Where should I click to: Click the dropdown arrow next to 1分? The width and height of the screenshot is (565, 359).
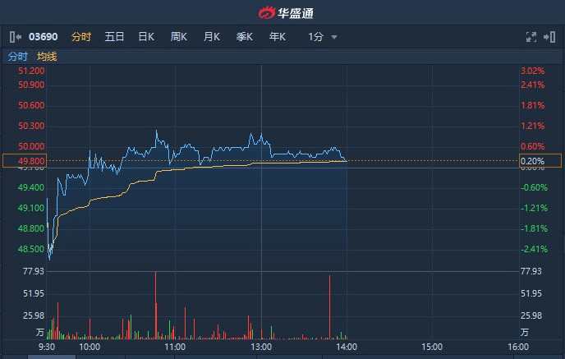(334, 38)
